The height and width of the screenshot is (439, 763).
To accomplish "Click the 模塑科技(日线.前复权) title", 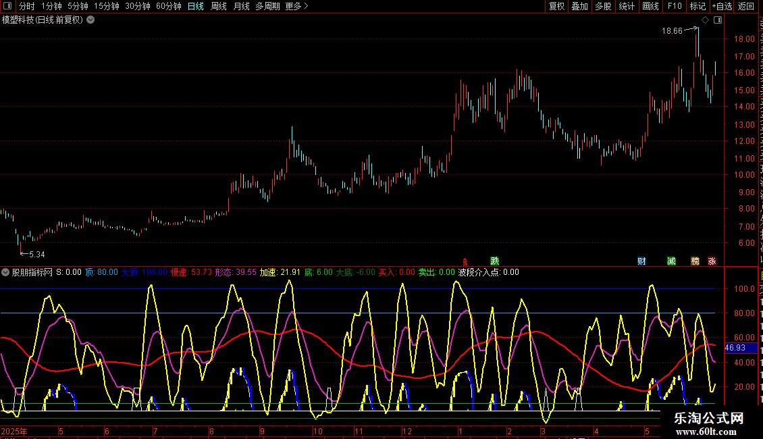I will click(43, 20).
